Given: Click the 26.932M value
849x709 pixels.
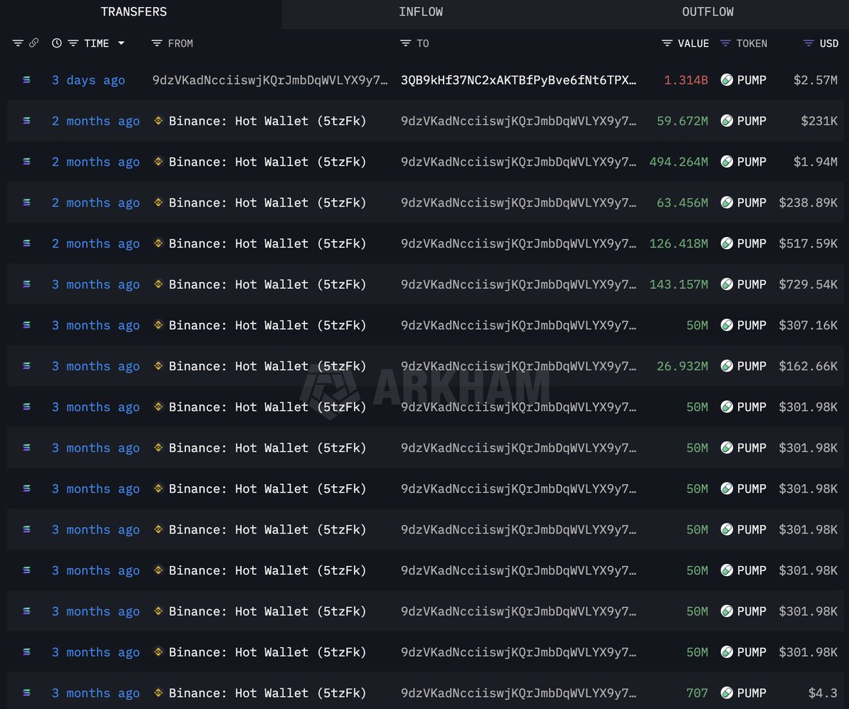Looking at the screenshot, I should (x=682, y=366).
